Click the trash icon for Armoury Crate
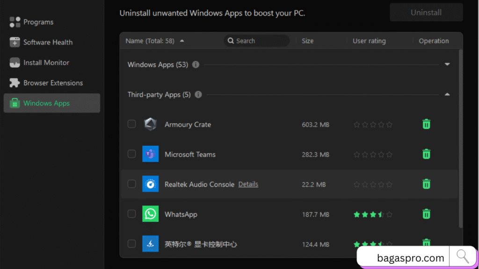 click(426, 124)
